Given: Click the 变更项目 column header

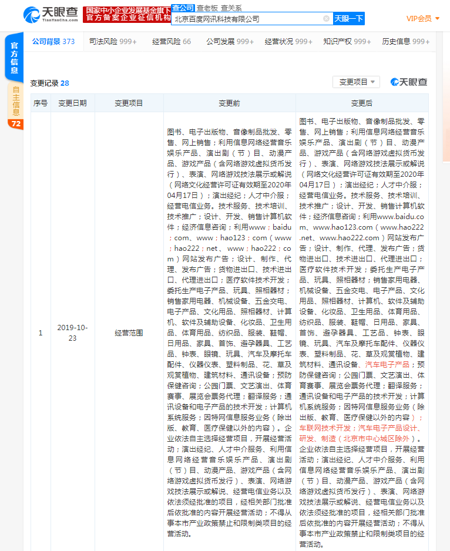Looking at the screenshot, I should pyautogui.click(x=129, y=103).
